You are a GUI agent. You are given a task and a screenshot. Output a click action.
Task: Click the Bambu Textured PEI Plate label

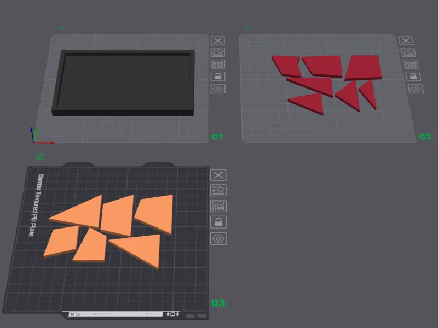37,206
